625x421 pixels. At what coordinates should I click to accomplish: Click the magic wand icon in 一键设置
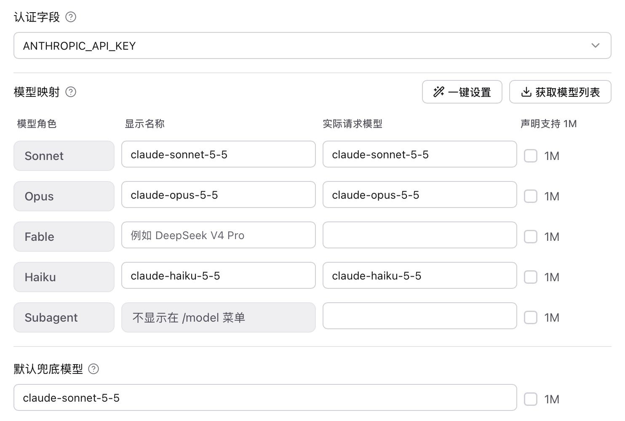(x=439, y=92)
